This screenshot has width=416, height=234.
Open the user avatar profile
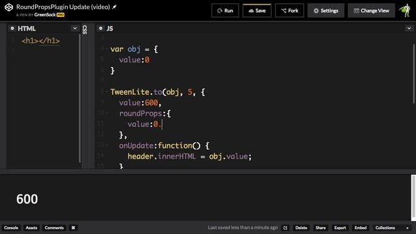pyautogui.click(x=406, y=10)
